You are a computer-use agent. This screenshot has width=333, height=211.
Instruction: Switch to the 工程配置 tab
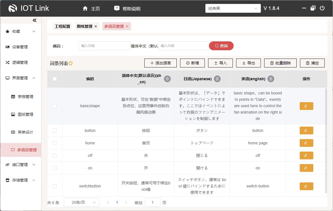point(62,26)
